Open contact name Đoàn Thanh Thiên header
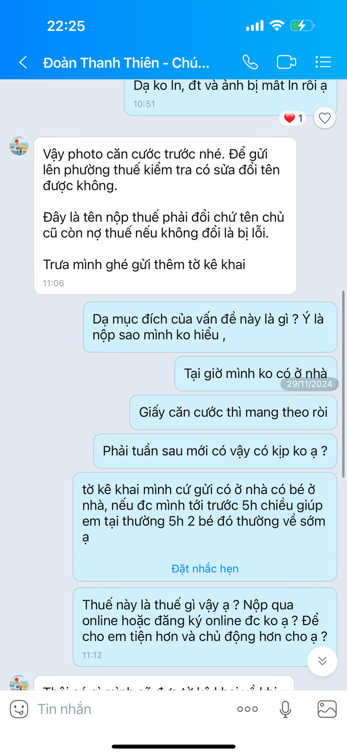Image resolution: width=347 pixels, height=755 pixels. tap(126, 62)
